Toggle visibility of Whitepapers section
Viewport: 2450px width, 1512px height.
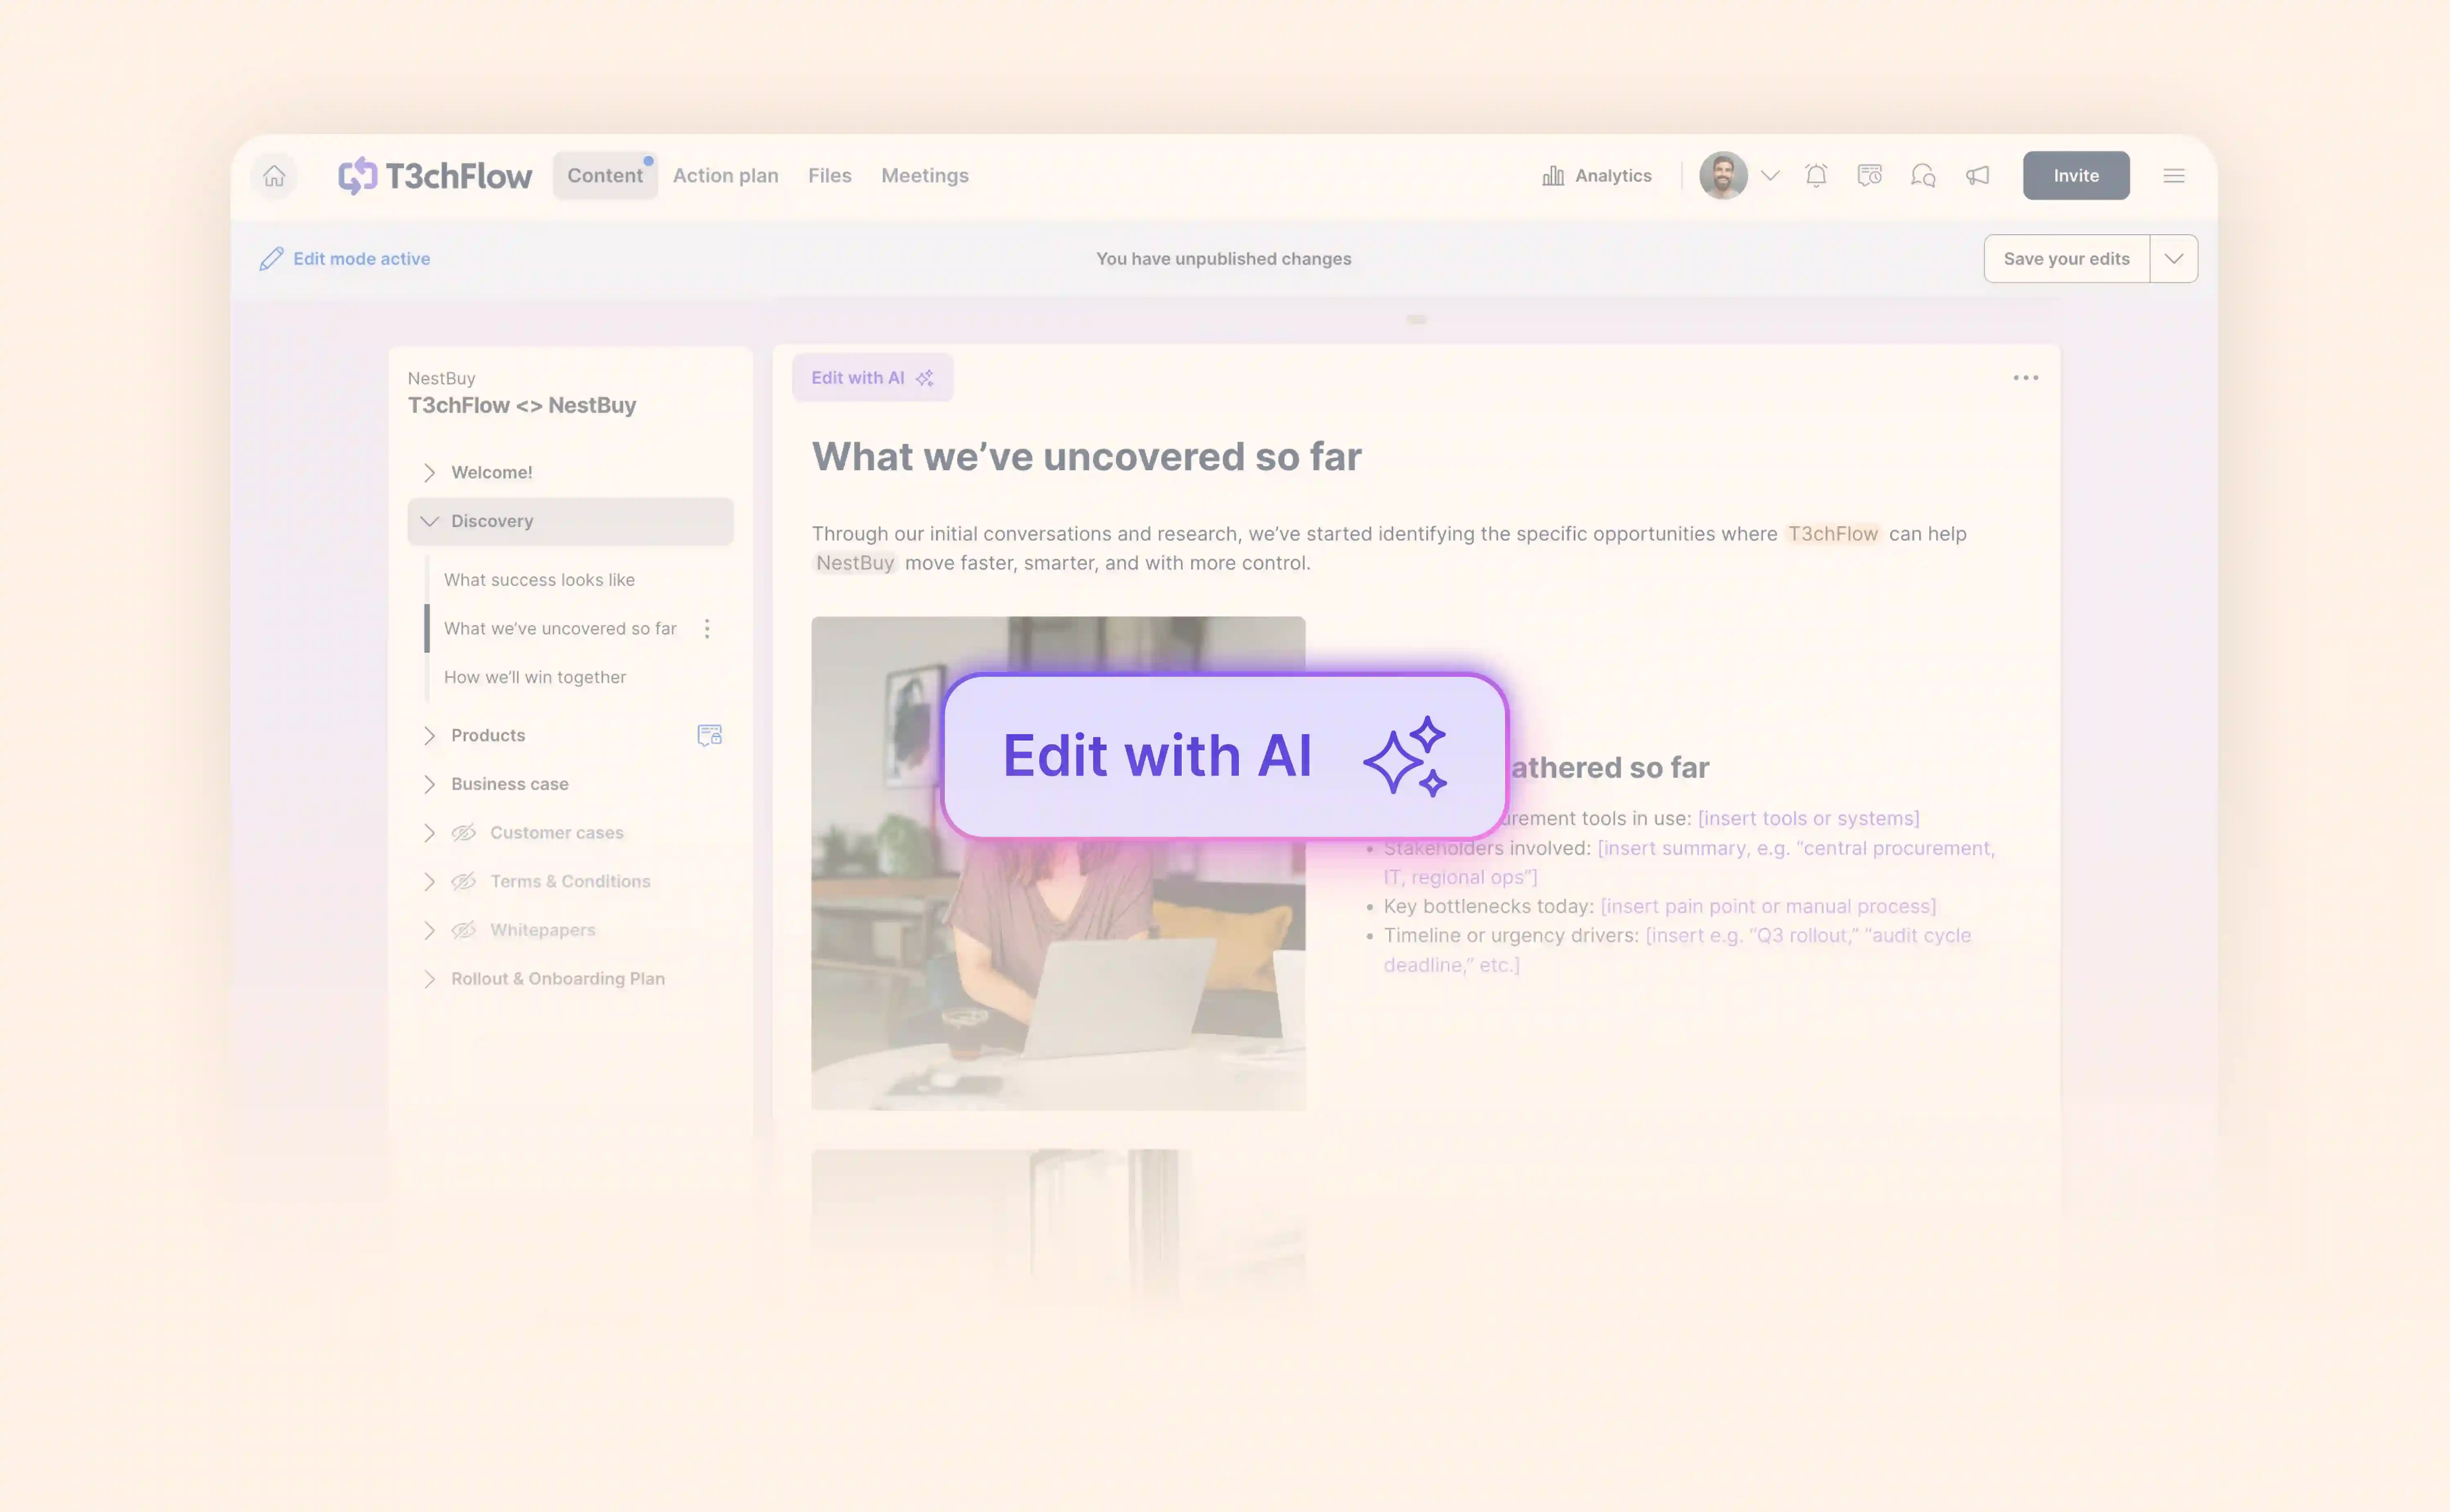coord(463,930)
